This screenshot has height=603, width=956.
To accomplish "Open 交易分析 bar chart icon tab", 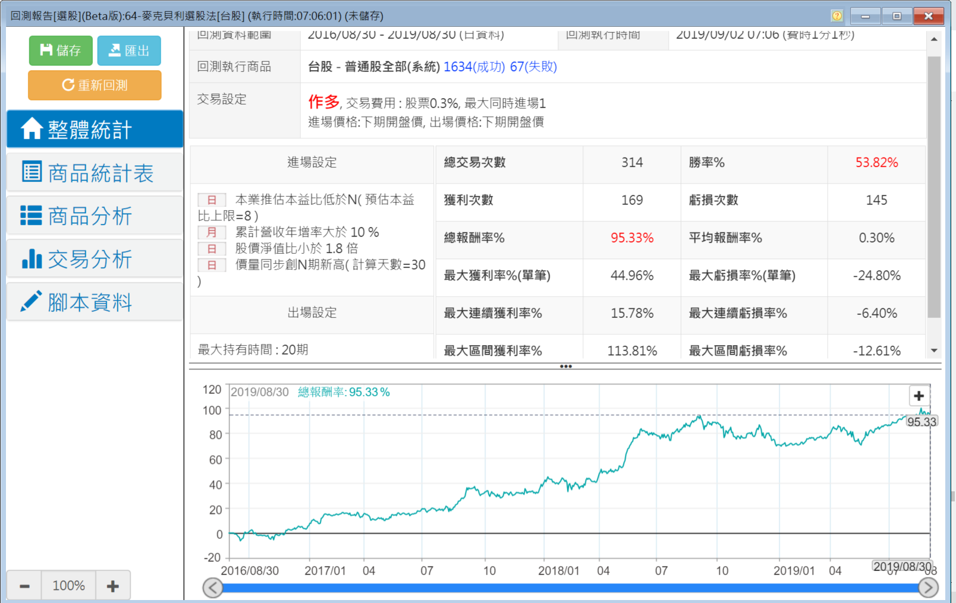I will 95,259.
